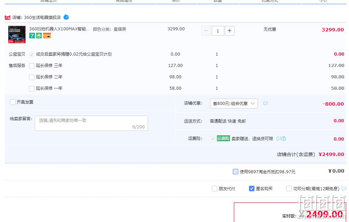Toggle the 运费险 insurance checkbox
Image resolution: width=349 pixels, height=222 pixels.
212,139
